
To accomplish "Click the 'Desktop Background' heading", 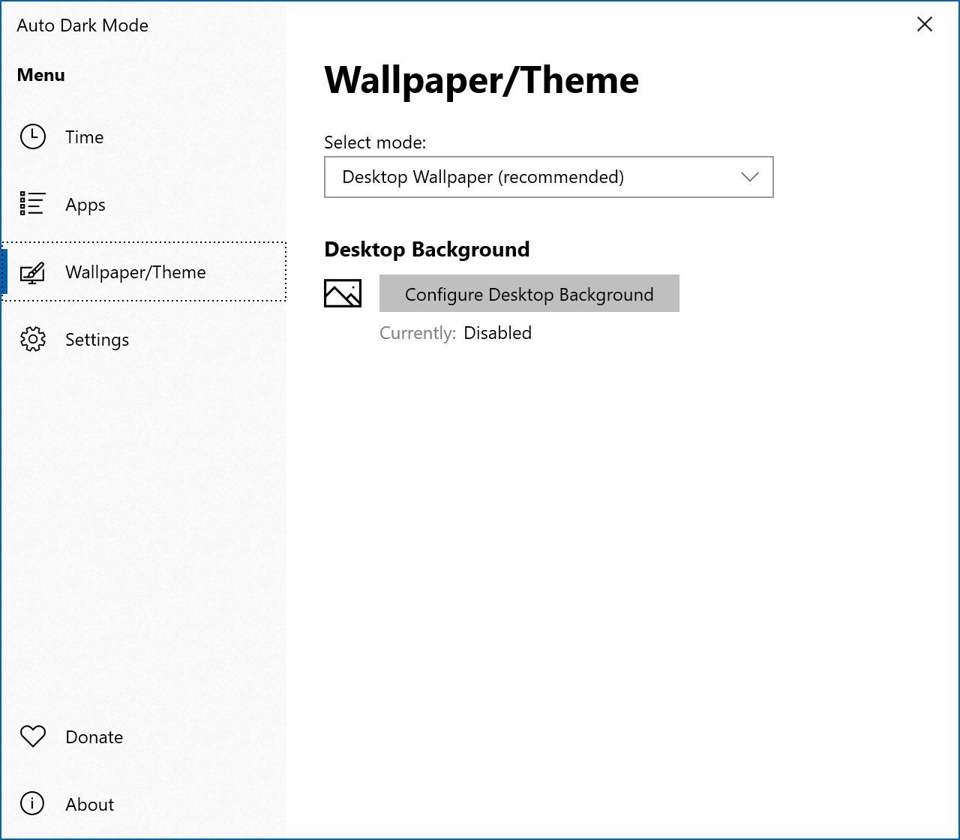I will 427,249.
